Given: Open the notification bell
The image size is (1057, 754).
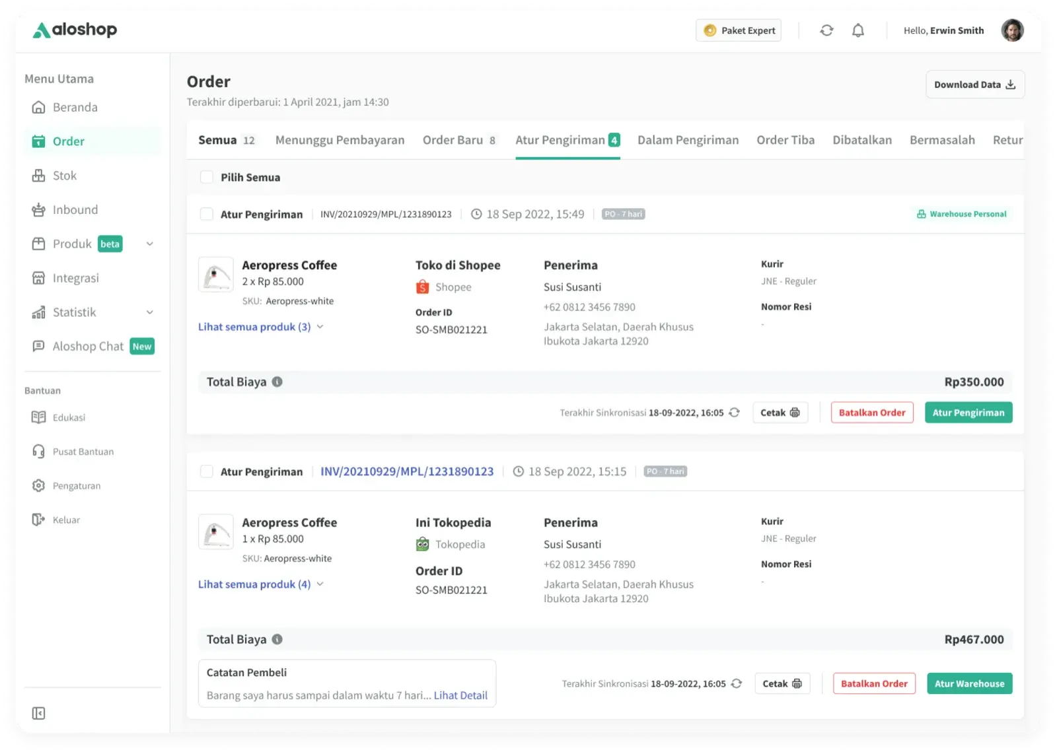Looking at the screenshot, I should [x=857, y=30].
